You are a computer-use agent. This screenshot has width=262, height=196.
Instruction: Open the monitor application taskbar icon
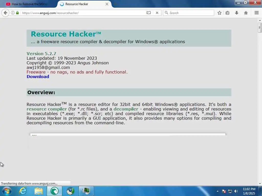[86, 191]
